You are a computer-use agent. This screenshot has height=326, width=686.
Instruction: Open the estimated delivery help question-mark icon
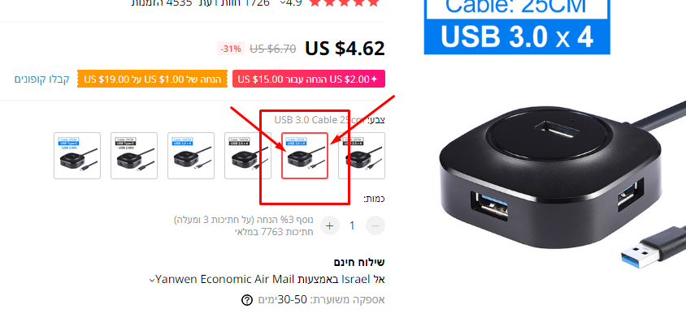point(247,300)
